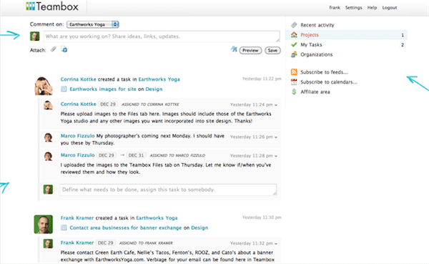The width and height of the screenshot is (429, 264).
Task: Click Corrina Kottke's small avatar on comment
Action: tap(48, 105)
